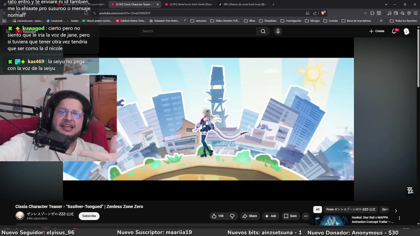Open the vamonos bookmark folder

click(x=198, y=21)
